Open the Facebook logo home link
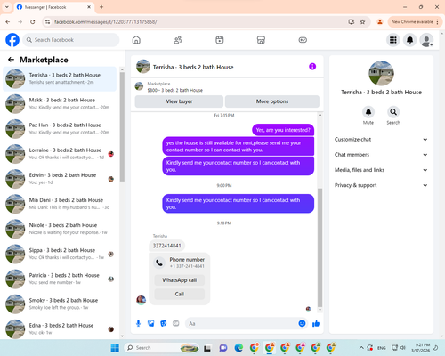 [12, 40]
